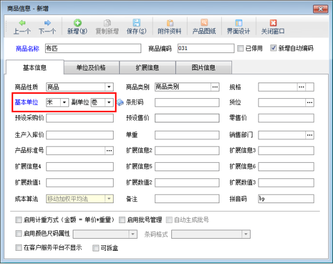
Task: Open the 副单位 dropdown arrow
Action: pos(109,102)
